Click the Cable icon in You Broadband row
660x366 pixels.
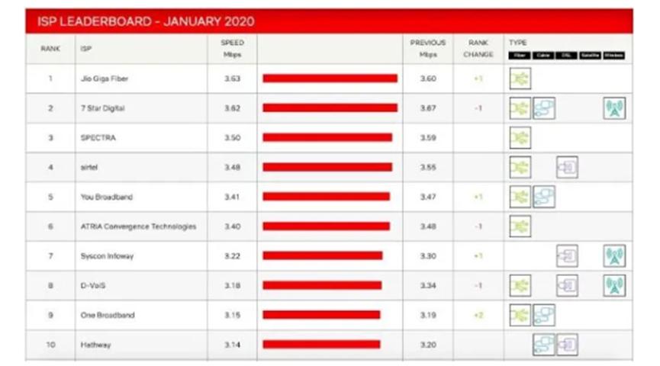coord(544,197)
